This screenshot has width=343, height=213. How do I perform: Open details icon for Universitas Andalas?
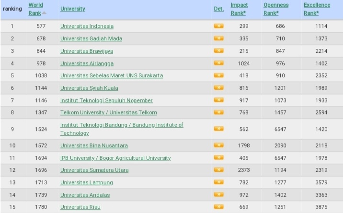click(x=218, y=194)
